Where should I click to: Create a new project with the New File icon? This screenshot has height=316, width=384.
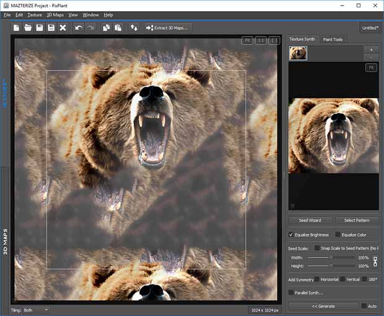[16, 28]
